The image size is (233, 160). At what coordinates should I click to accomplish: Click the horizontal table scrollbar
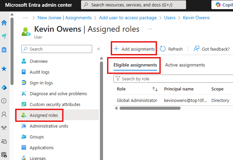pyautogui.click(x=150, y=108)
